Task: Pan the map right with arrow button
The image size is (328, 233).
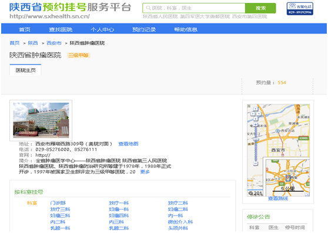Action: [259, 114]
